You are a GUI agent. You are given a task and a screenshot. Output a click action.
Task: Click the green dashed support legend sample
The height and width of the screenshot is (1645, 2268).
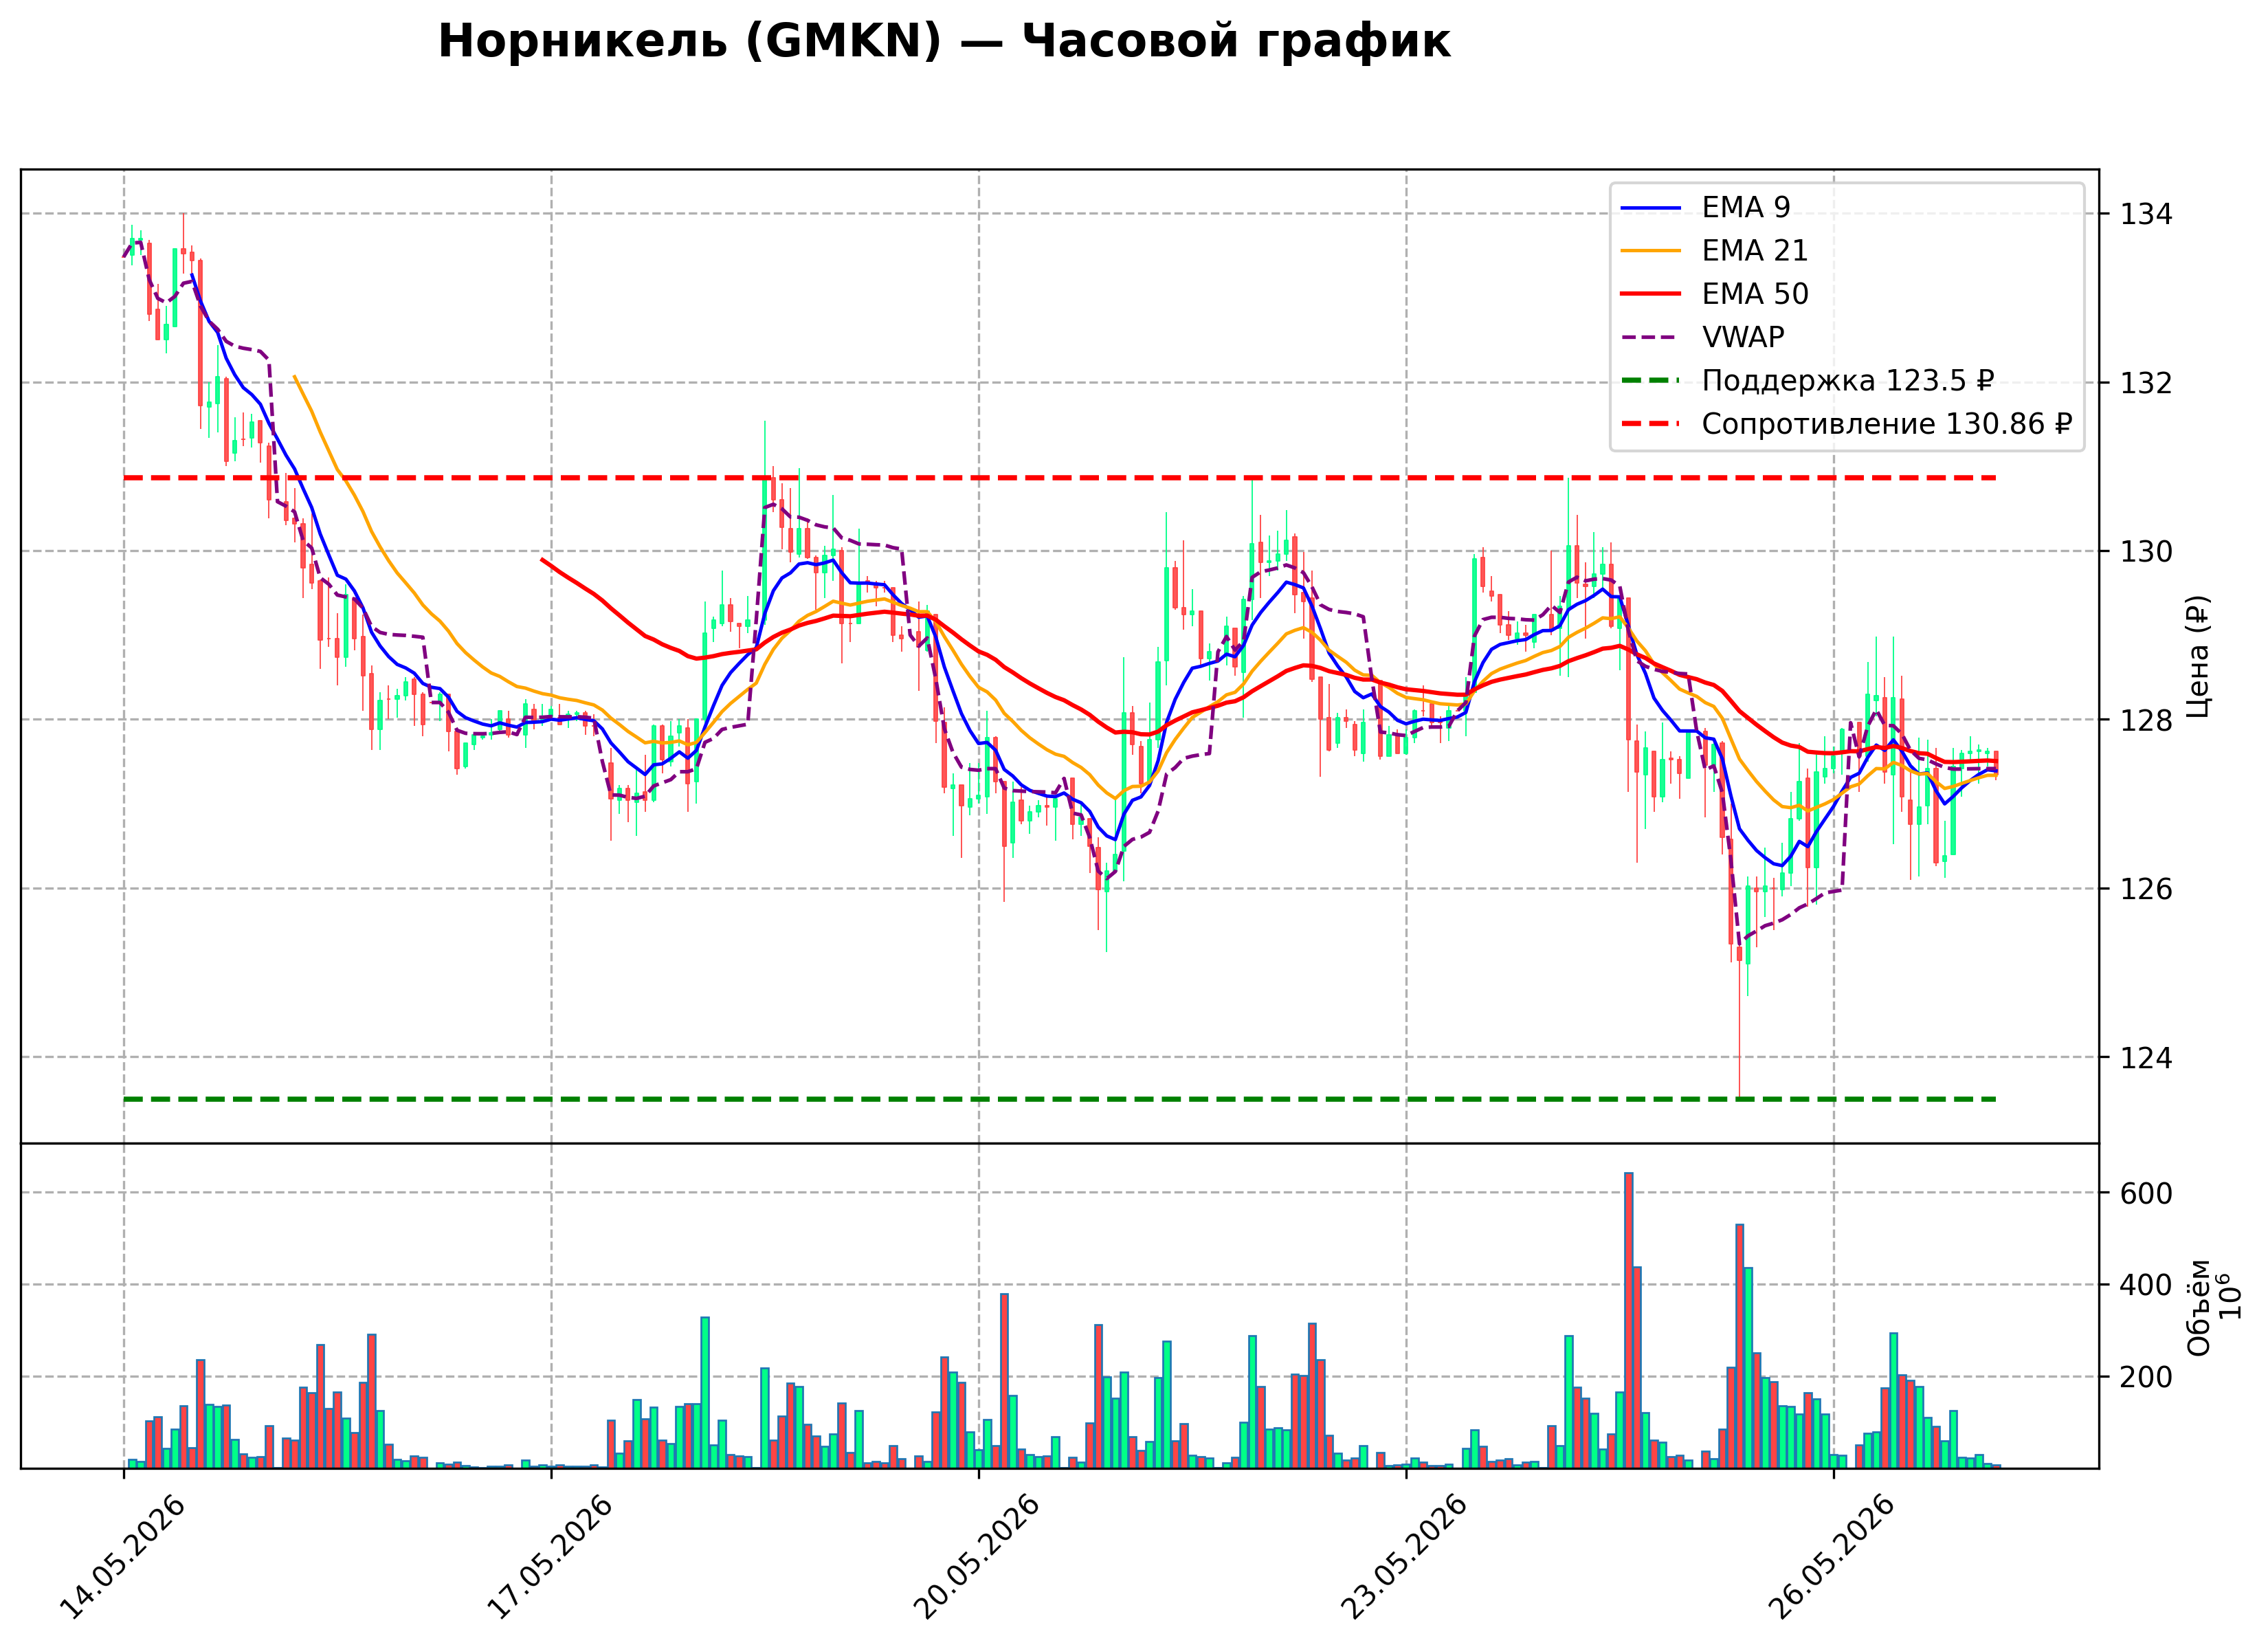click(1651, 381)
